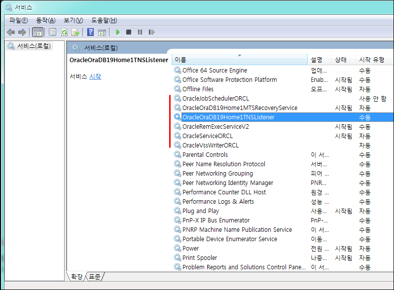Click the Enab... description of Office Software Protection
The width and height of the screenshot is (394, 290).
[319, 80]
